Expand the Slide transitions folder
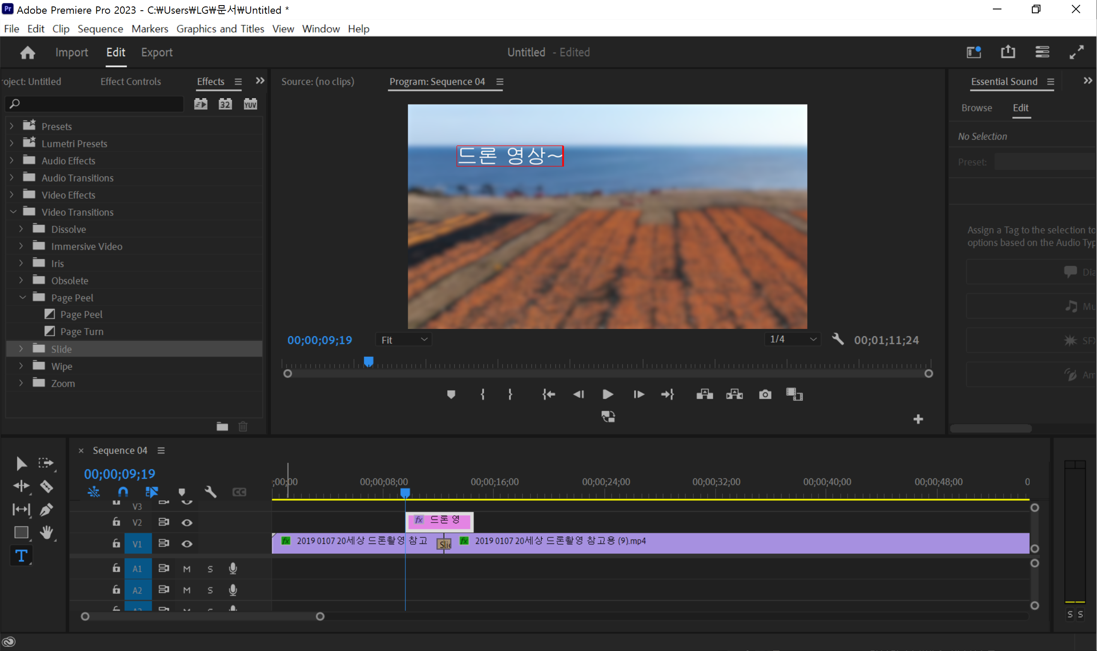Image resolution: width=1097 pixels, height=651 pixels. click(x=21, y=349)
